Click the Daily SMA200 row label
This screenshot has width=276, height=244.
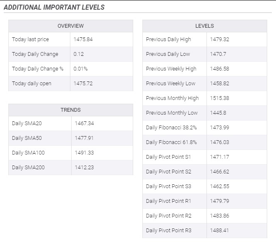tap(28, 168)
